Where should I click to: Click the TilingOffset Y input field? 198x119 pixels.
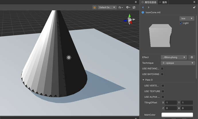coord(187,103)
